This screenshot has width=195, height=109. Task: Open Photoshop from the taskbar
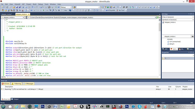pyautogui.click(x=43, y=106)
